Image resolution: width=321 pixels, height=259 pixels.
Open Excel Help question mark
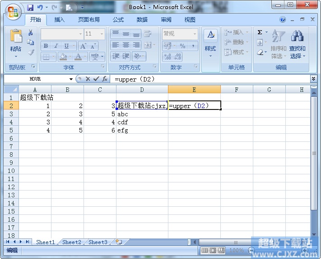[283, 20]
